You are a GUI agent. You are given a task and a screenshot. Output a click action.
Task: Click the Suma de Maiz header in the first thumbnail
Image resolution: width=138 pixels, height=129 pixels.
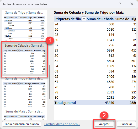[x=38, y=18]
